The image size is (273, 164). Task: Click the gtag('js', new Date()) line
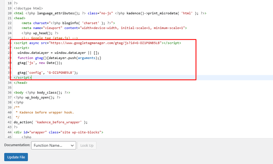coord(40,63)
